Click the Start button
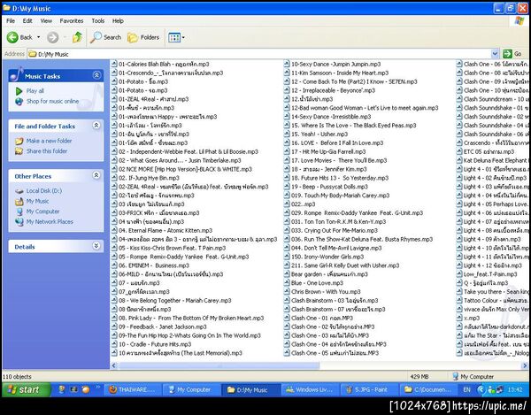This screenshot has width=531, height=415. pos(26,389)
